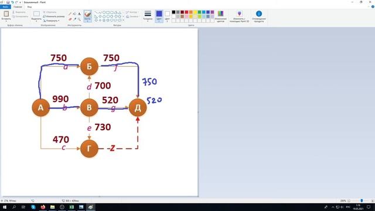Choose the yellow color swatch
Viewport: 375px width, 211px height.
click(195, 12)
